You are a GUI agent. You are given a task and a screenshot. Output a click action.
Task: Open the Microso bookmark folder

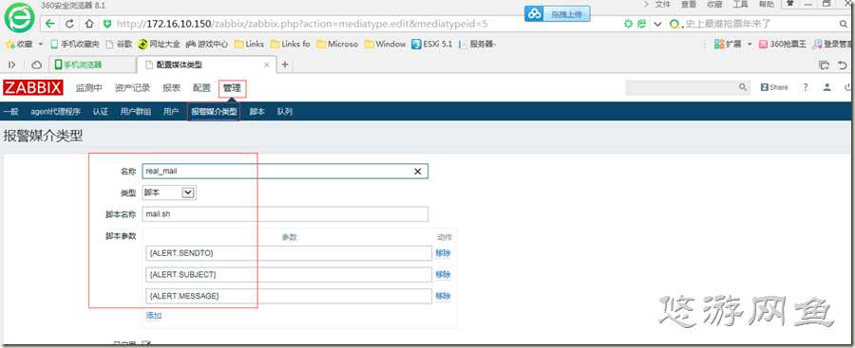coord(337,45)
